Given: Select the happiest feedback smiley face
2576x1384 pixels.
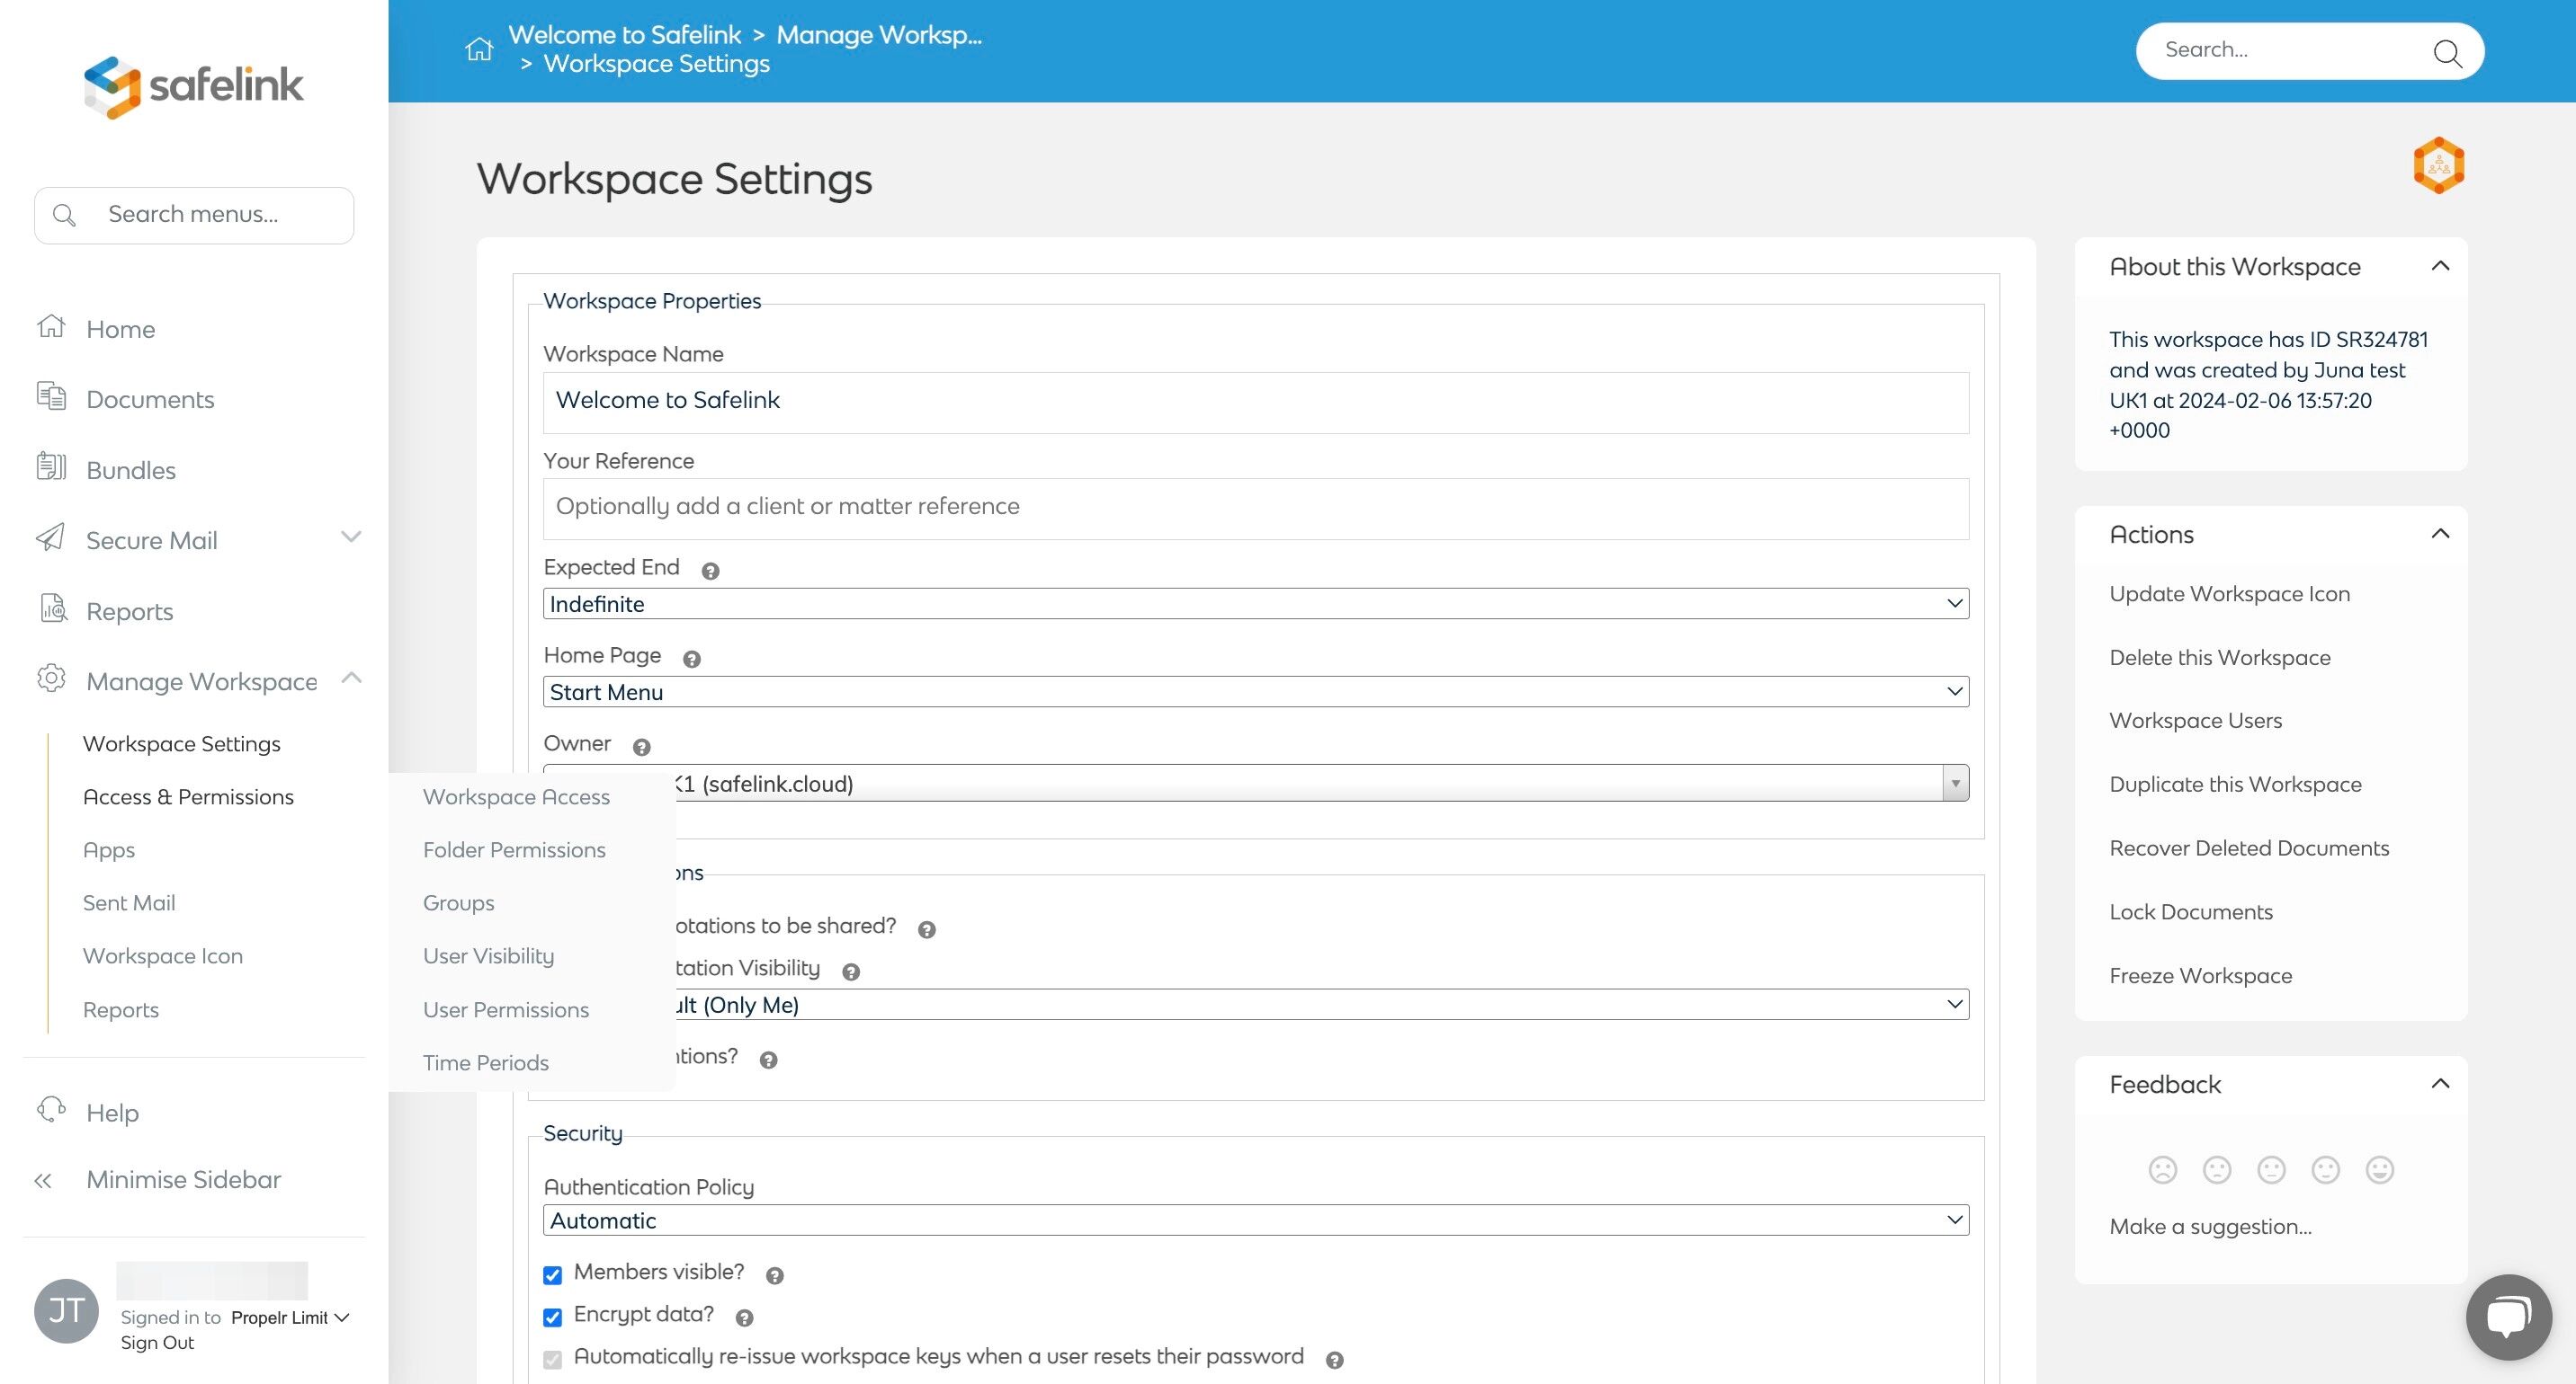Looking at the screenshot, I should coord(2379,1169).
